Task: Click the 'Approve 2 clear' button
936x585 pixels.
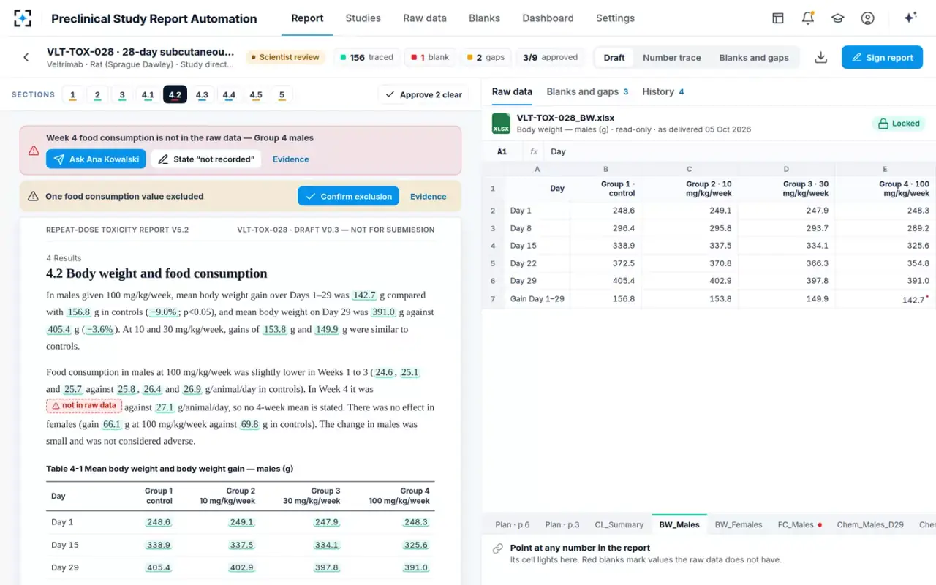Action: coord(423,94)
